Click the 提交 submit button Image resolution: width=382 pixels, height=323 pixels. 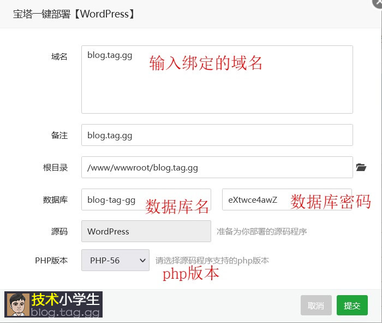(x=352, y=306)
